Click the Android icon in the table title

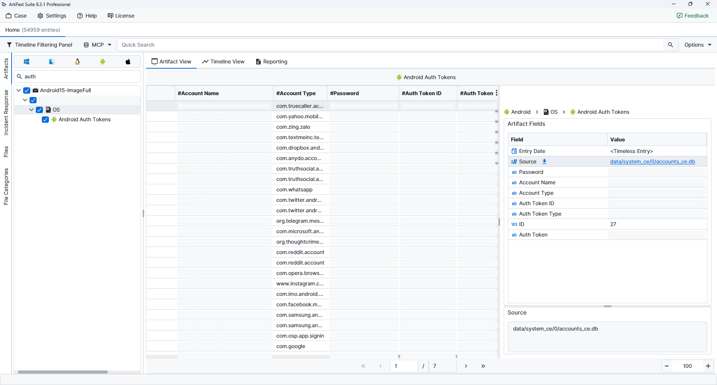coord(399,77)
